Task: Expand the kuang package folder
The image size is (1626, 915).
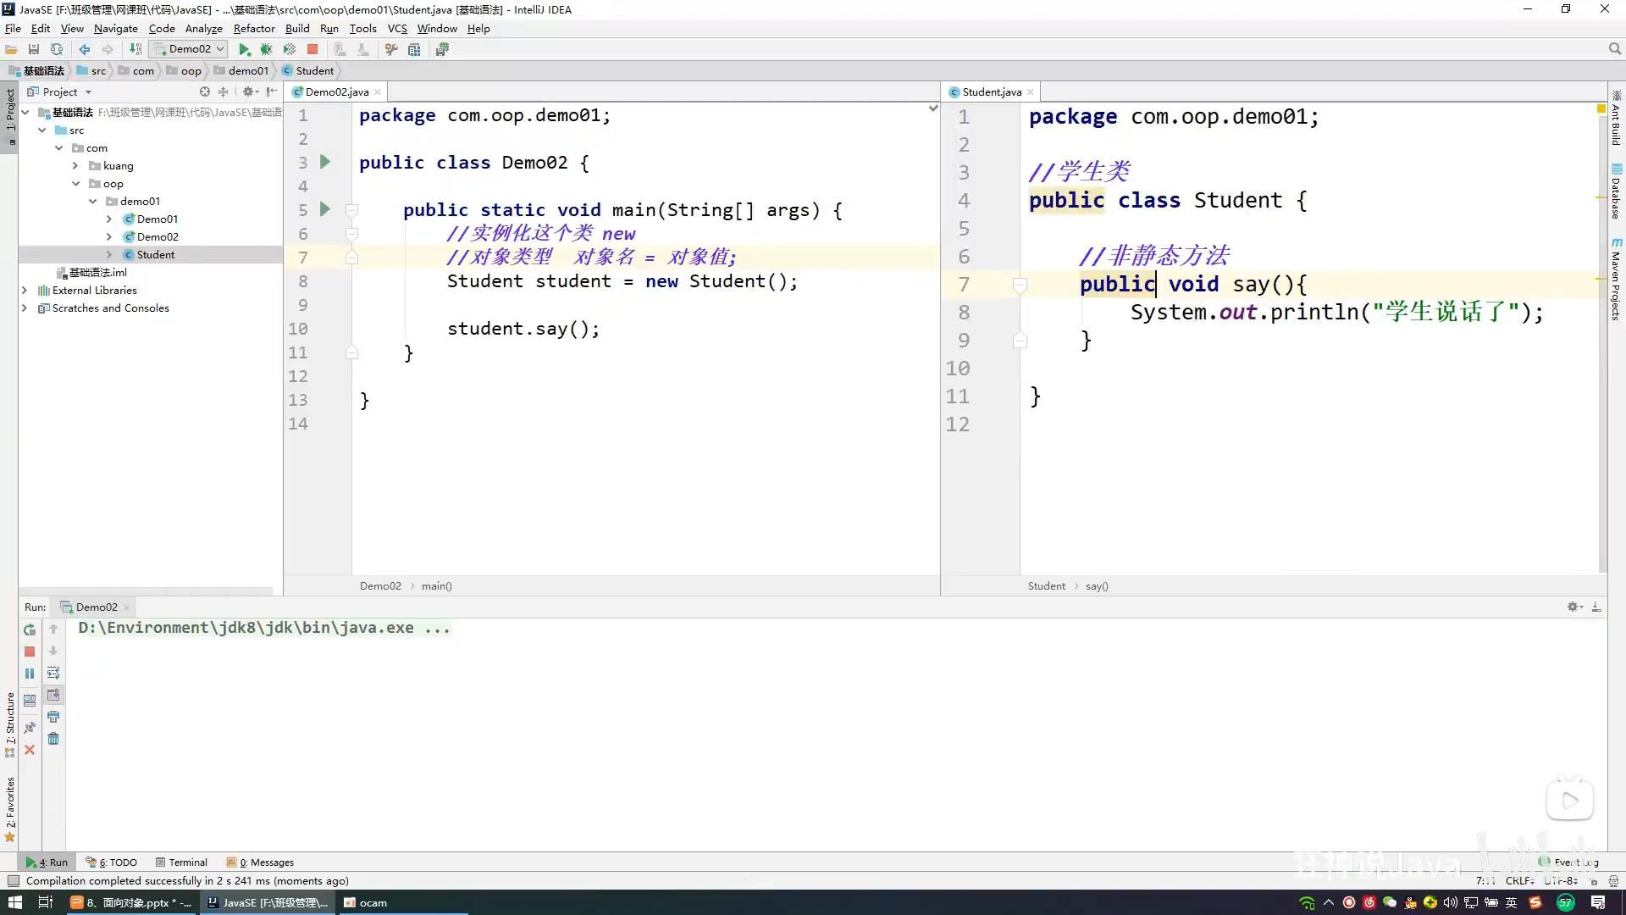Action: point(75,166)
